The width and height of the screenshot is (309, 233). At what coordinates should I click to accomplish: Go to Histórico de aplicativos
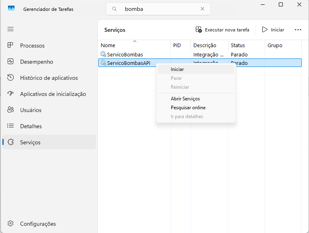[49, 78]
